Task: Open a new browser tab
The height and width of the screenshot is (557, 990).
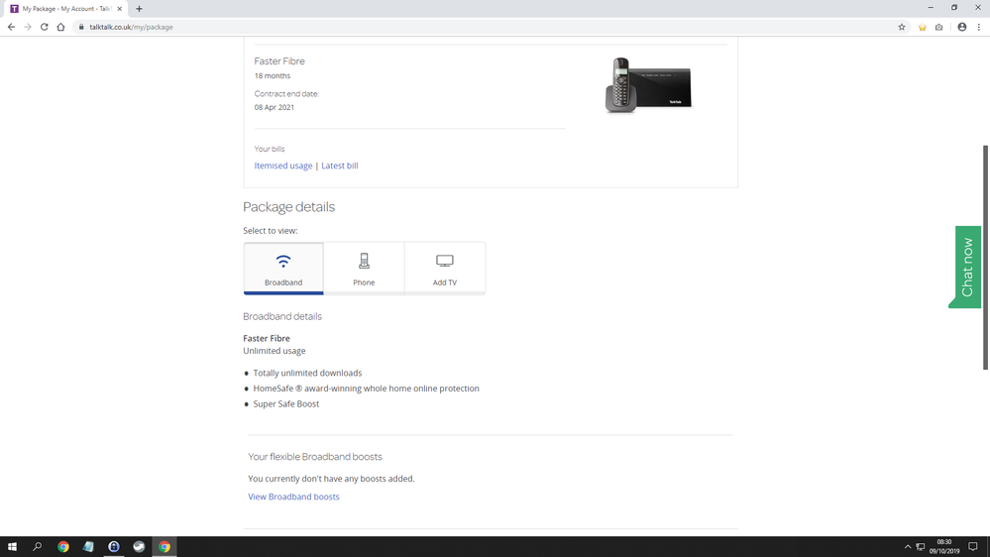Action: [x=140, y=9]
